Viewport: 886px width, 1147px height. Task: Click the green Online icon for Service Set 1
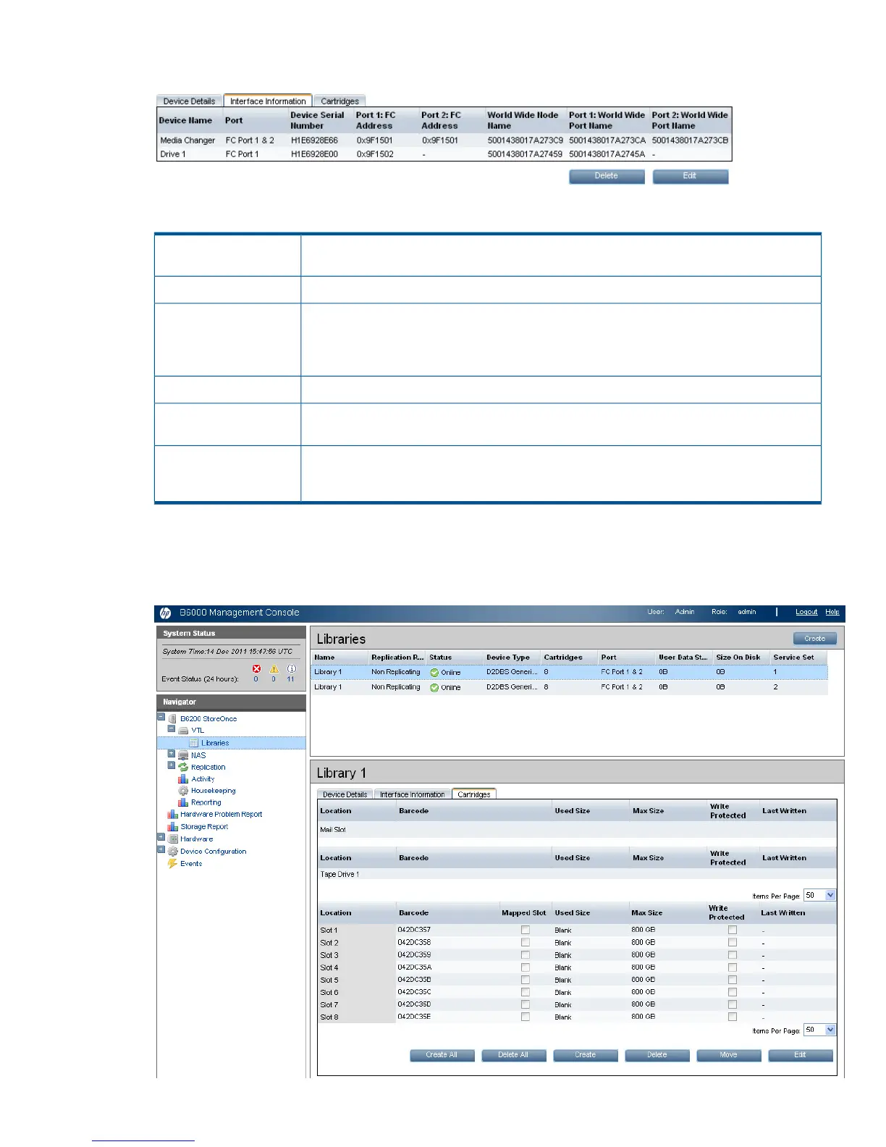(x=434, y=672)
